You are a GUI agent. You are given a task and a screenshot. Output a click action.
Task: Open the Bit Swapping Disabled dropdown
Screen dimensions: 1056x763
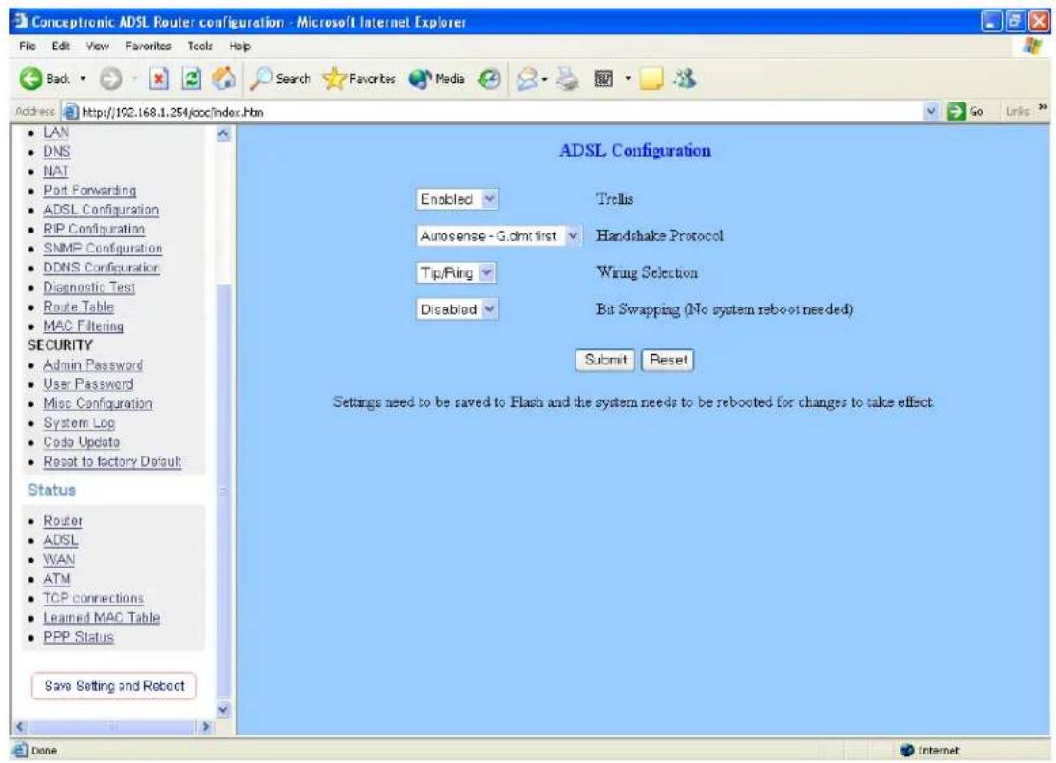pos(457,309)
